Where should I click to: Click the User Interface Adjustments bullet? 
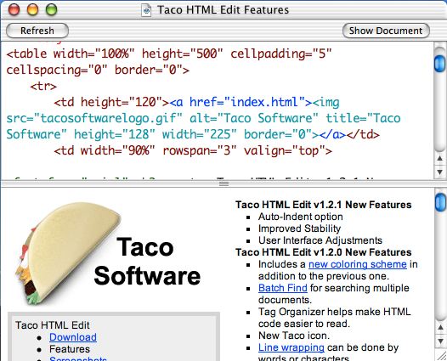320,240
